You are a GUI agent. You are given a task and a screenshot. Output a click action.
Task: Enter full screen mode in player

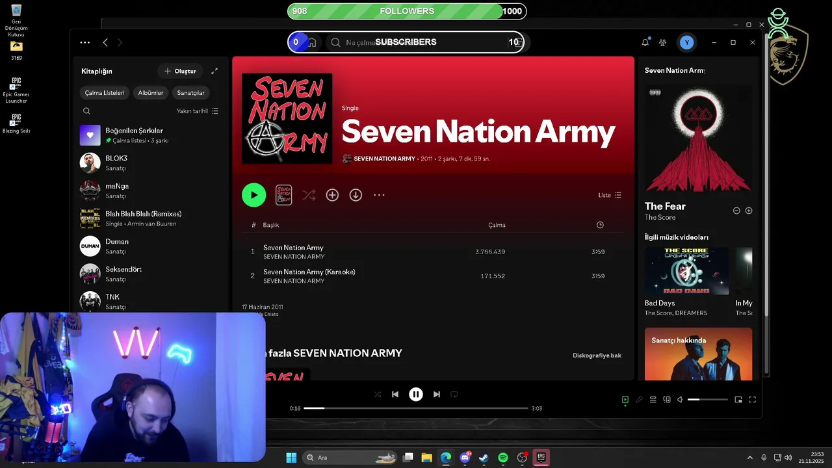(x=752, y=400)
